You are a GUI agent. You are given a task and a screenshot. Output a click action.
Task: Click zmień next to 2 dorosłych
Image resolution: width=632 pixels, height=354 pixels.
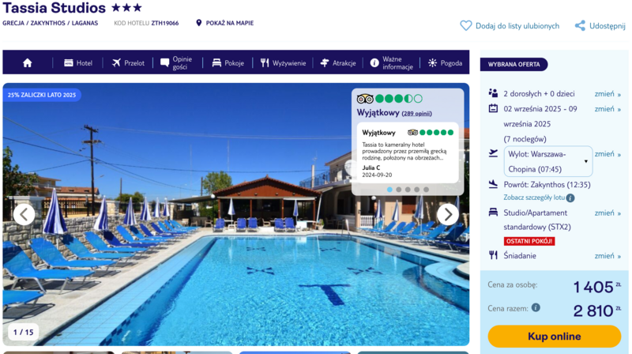click(608, 94)
